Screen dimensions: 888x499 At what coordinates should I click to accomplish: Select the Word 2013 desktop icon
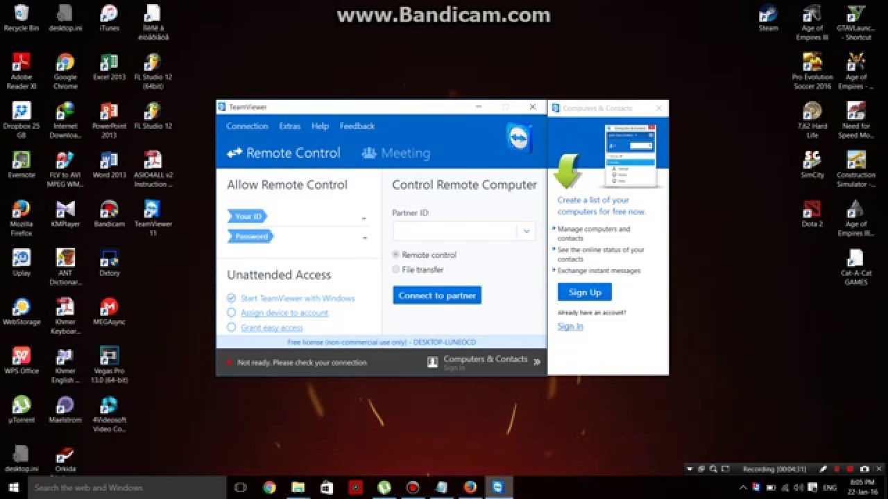tap(109, 165)
